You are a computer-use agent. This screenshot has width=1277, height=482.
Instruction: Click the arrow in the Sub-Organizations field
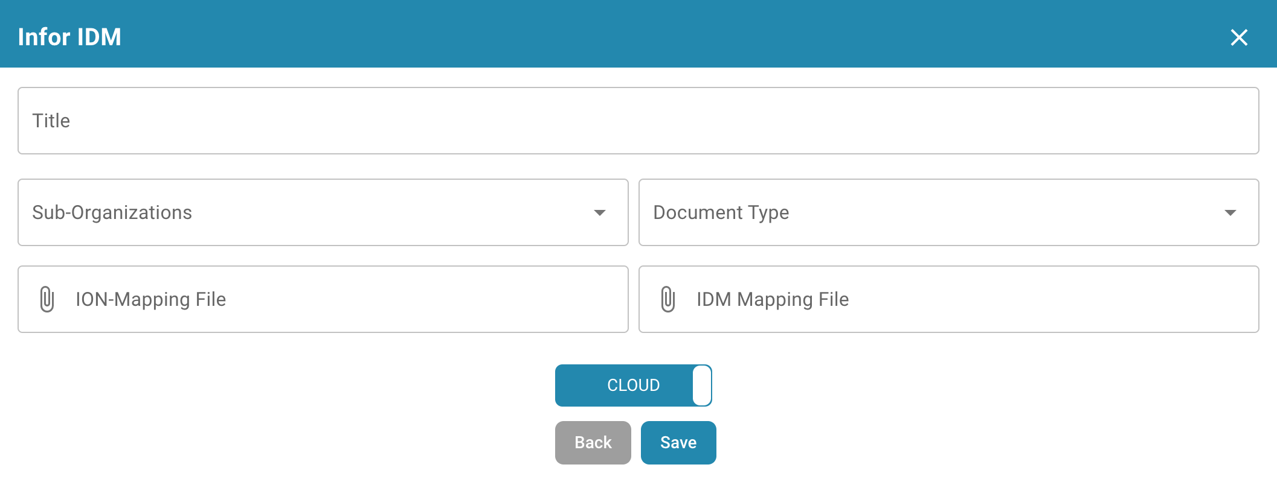point(599,213)
